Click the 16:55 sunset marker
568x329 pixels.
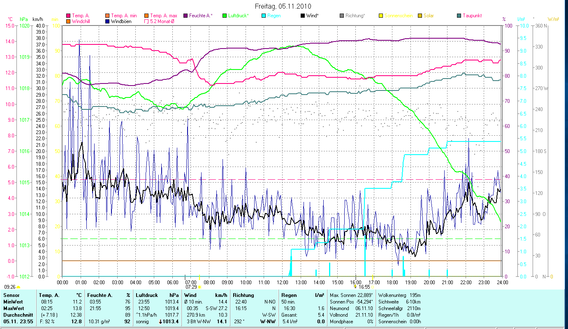click(x=364, y=287)
